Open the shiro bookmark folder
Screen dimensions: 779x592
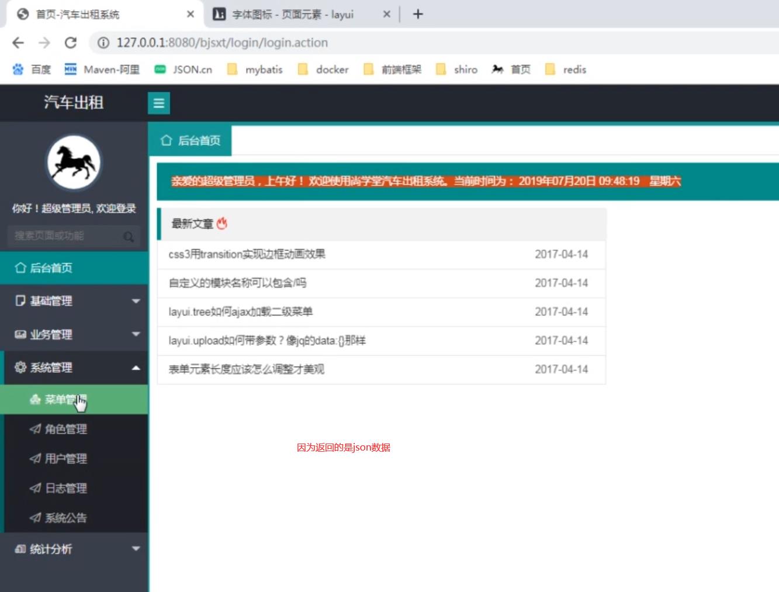[x=456, y=70]
